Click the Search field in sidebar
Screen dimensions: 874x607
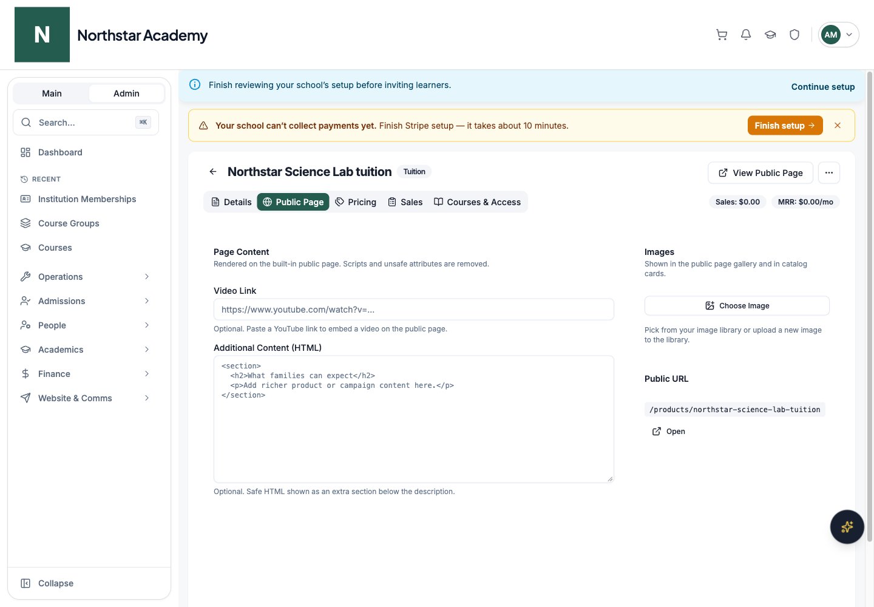pos(86,123)
